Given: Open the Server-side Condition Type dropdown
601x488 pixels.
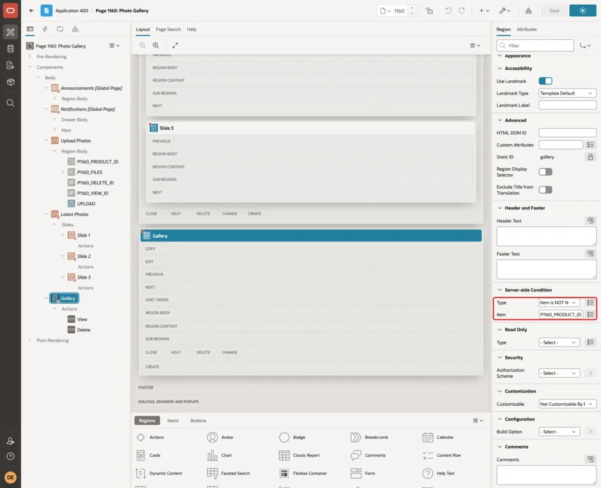Looking at the screenshot, I should [559, 303].
